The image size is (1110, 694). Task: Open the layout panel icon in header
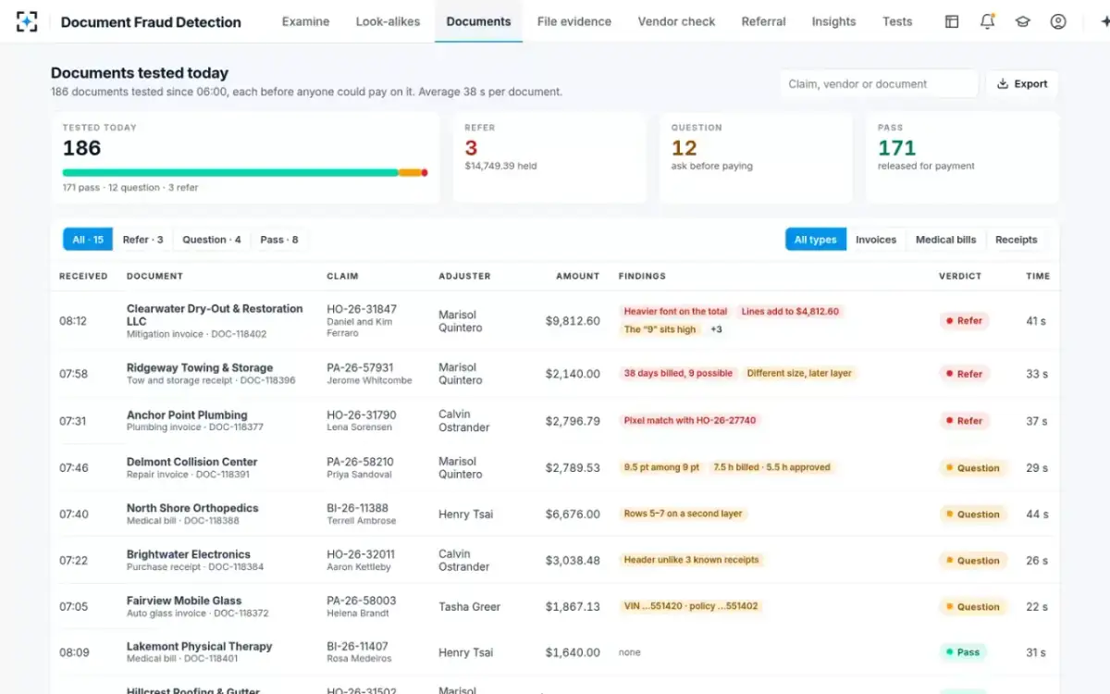(x=952, y=21)
